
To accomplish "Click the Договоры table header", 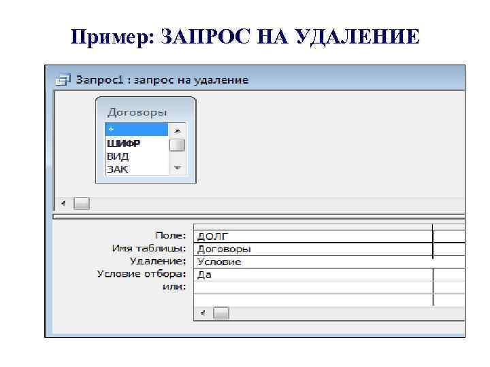I will pyautogui.click(x=137, y=112).
